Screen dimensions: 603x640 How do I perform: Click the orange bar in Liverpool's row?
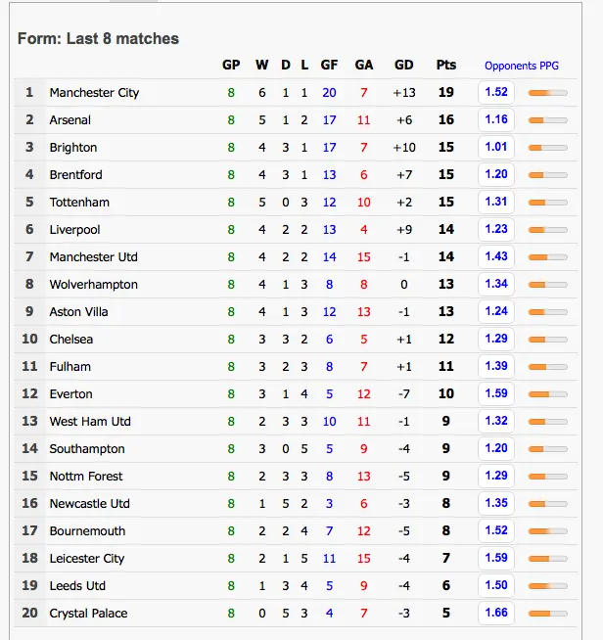[x=547, y=230]
